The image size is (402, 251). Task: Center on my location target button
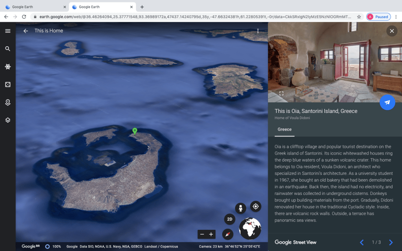[x=256, y=206]
